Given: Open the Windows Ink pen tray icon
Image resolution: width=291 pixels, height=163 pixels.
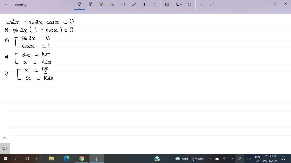Looking at the screenshot, I should tap(240, 158).
